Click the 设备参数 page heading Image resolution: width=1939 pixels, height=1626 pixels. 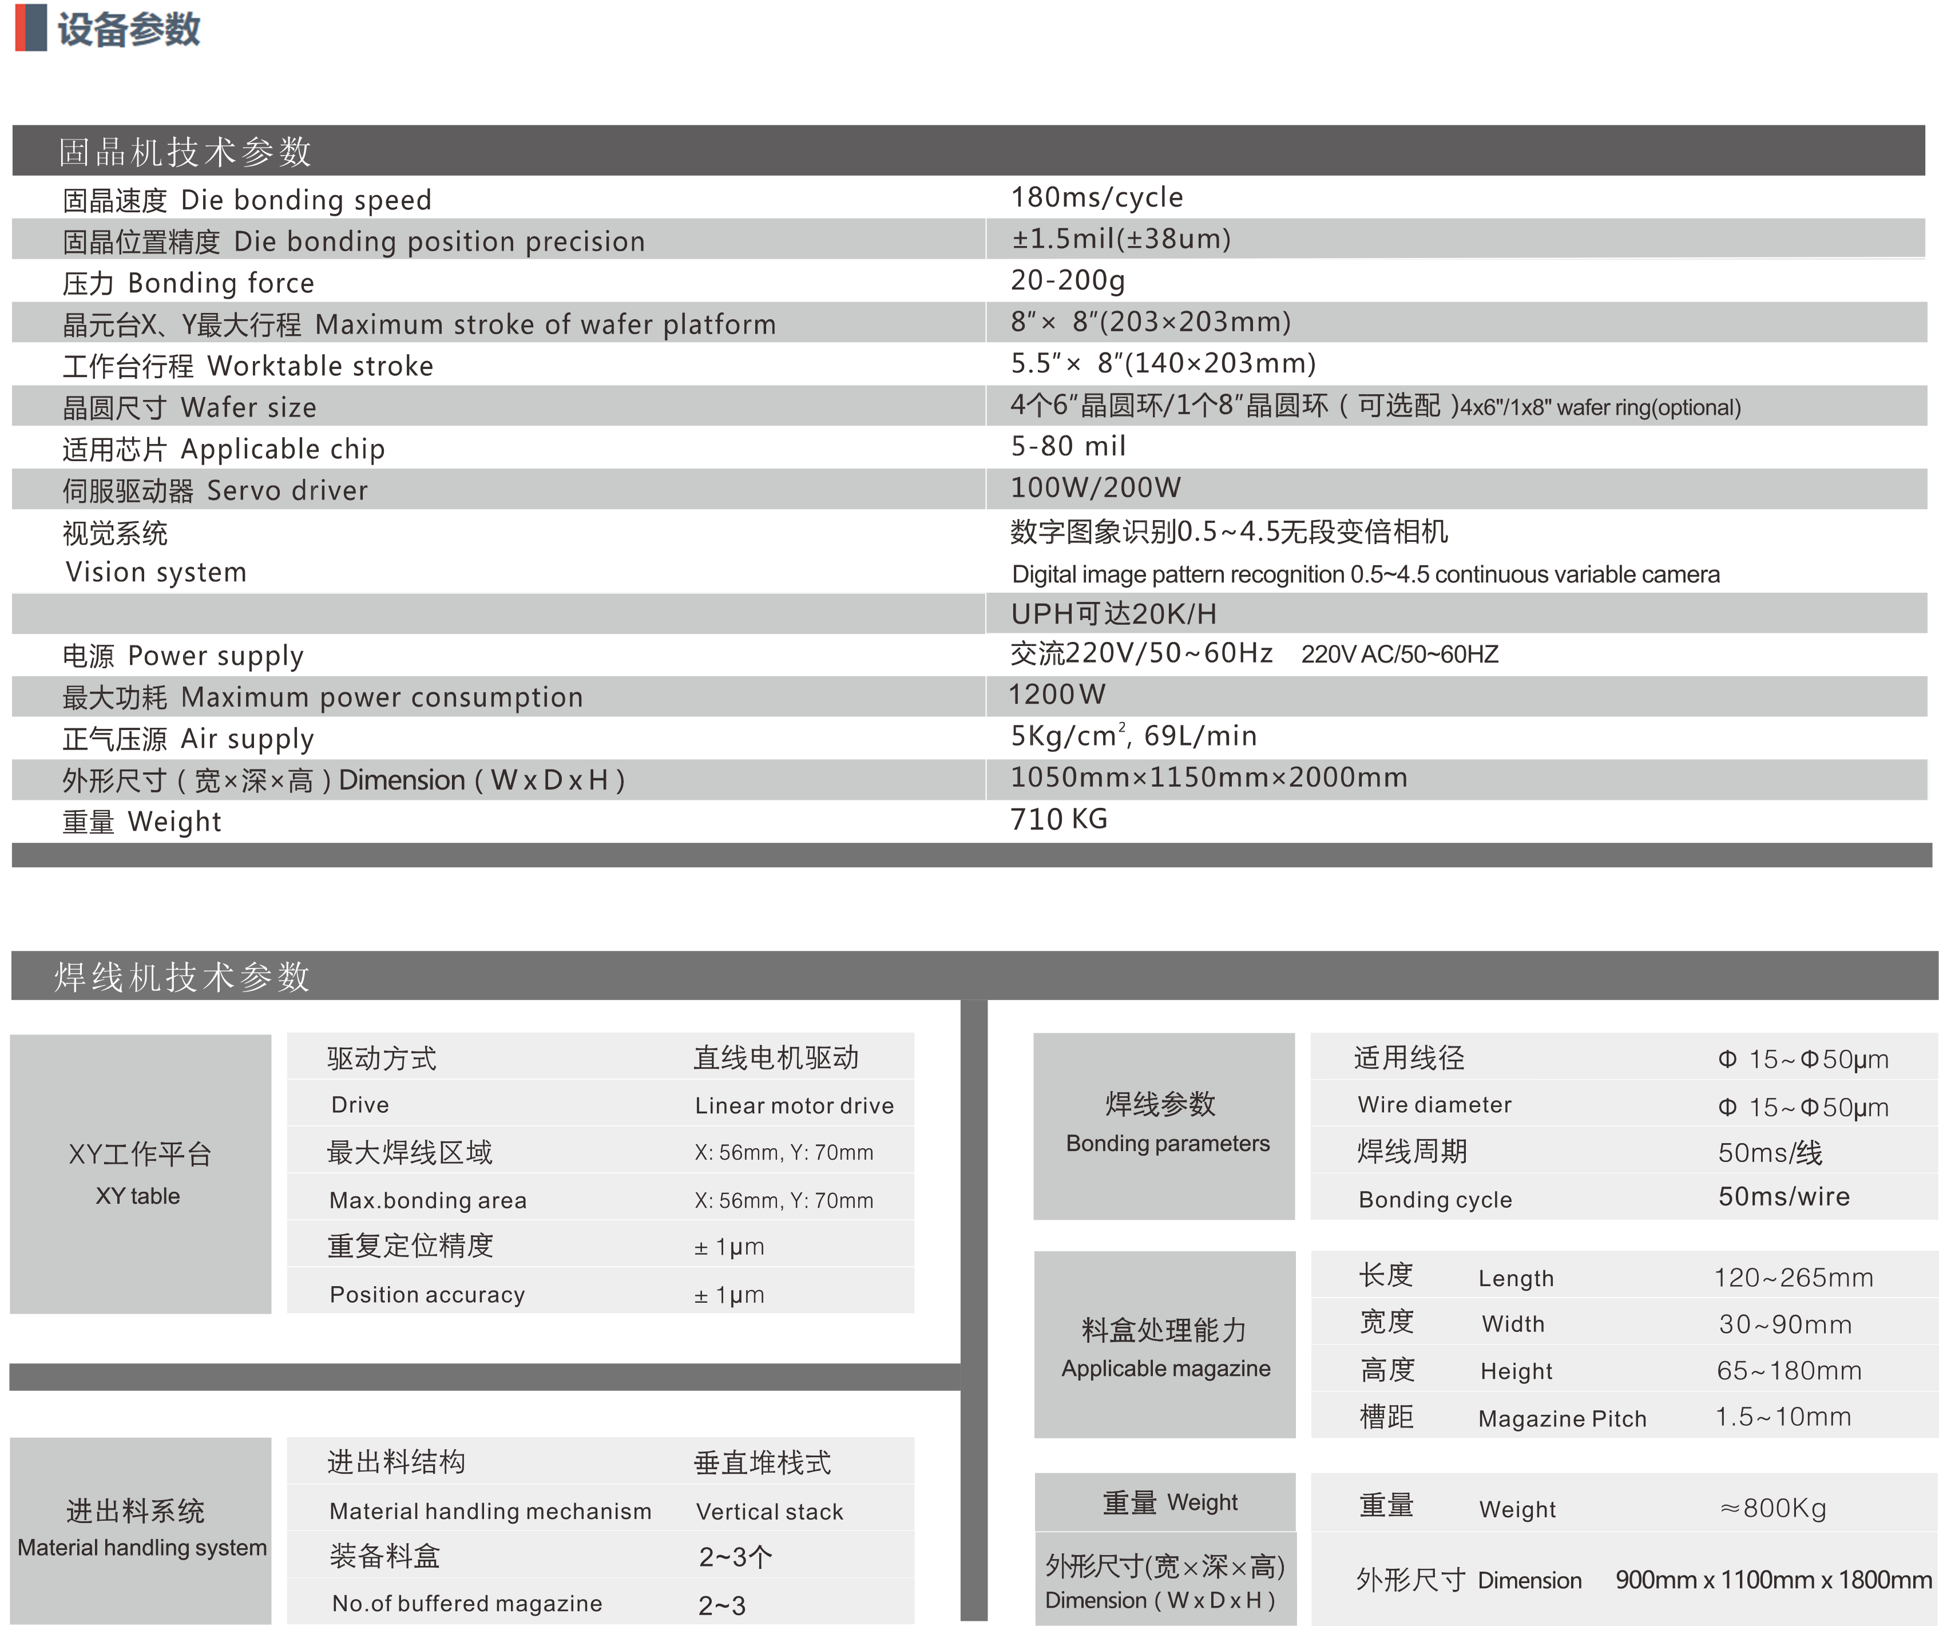128,29
